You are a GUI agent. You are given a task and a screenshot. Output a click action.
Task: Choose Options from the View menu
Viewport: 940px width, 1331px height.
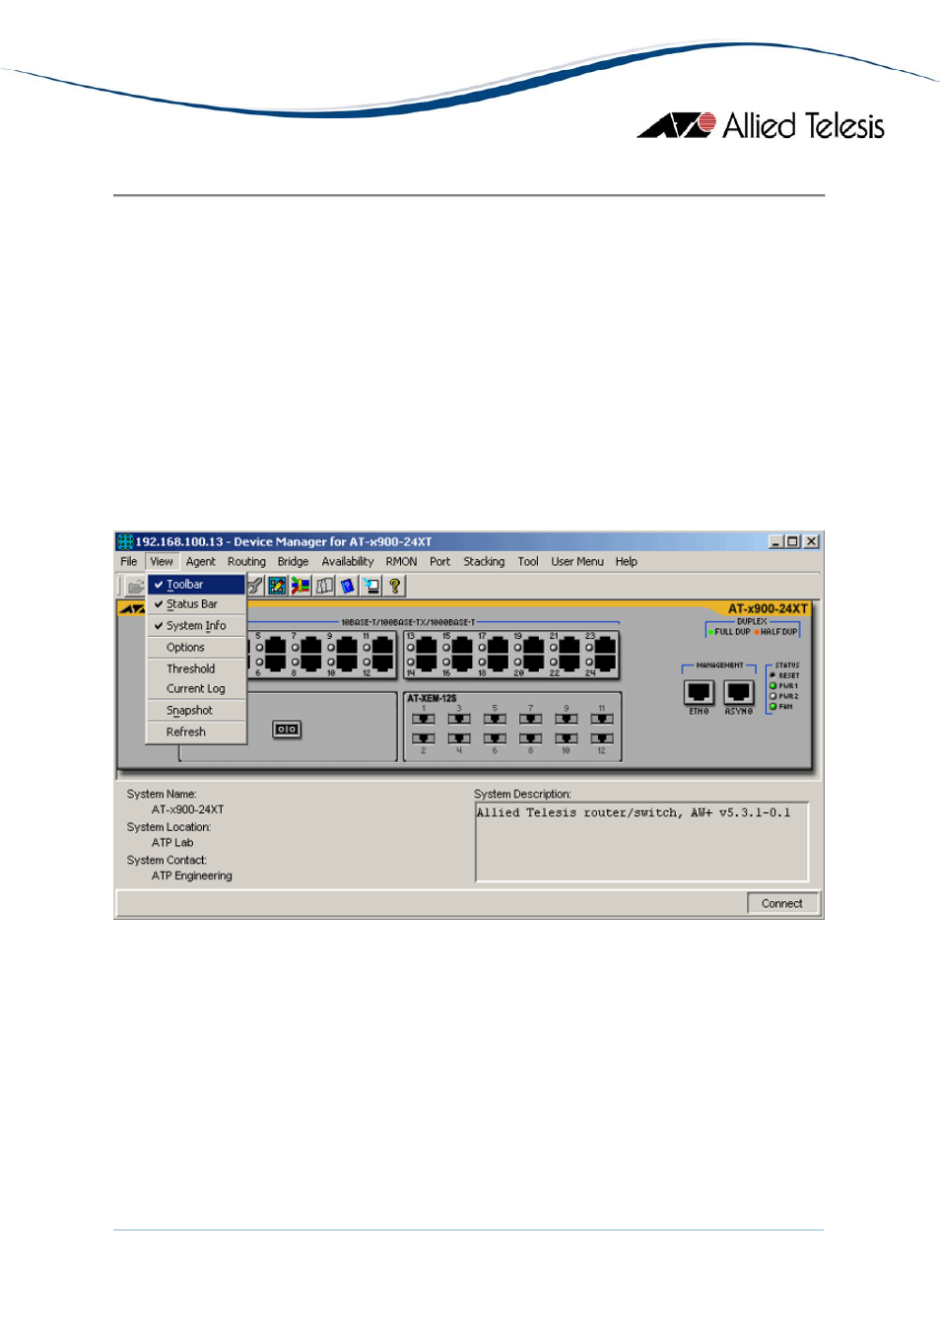196,648
